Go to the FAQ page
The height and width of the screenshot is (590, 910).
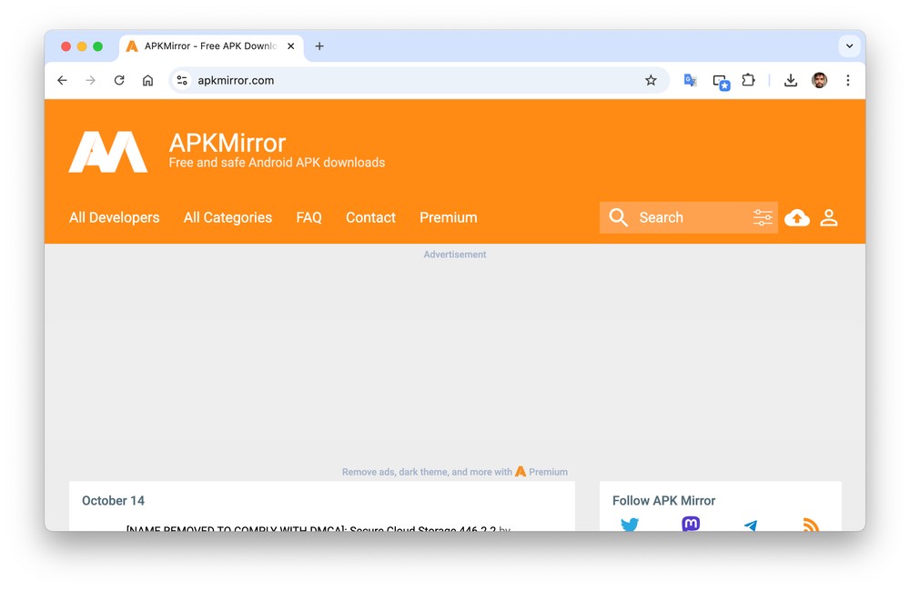308,217
